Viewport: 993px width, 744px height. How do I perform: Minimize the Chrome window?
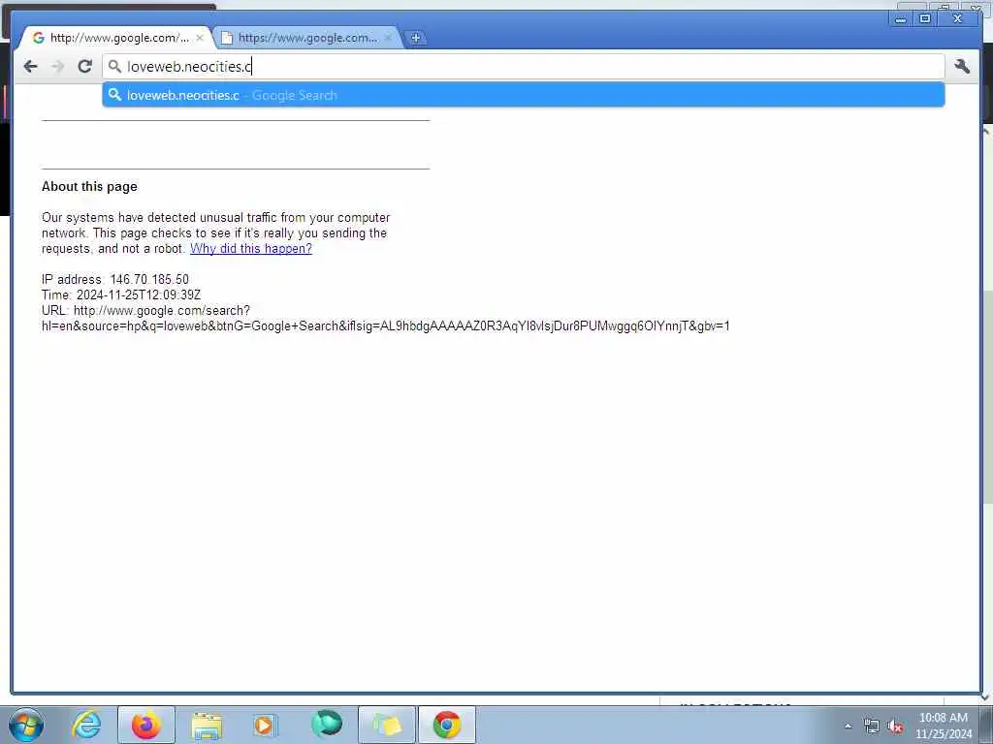901,19
